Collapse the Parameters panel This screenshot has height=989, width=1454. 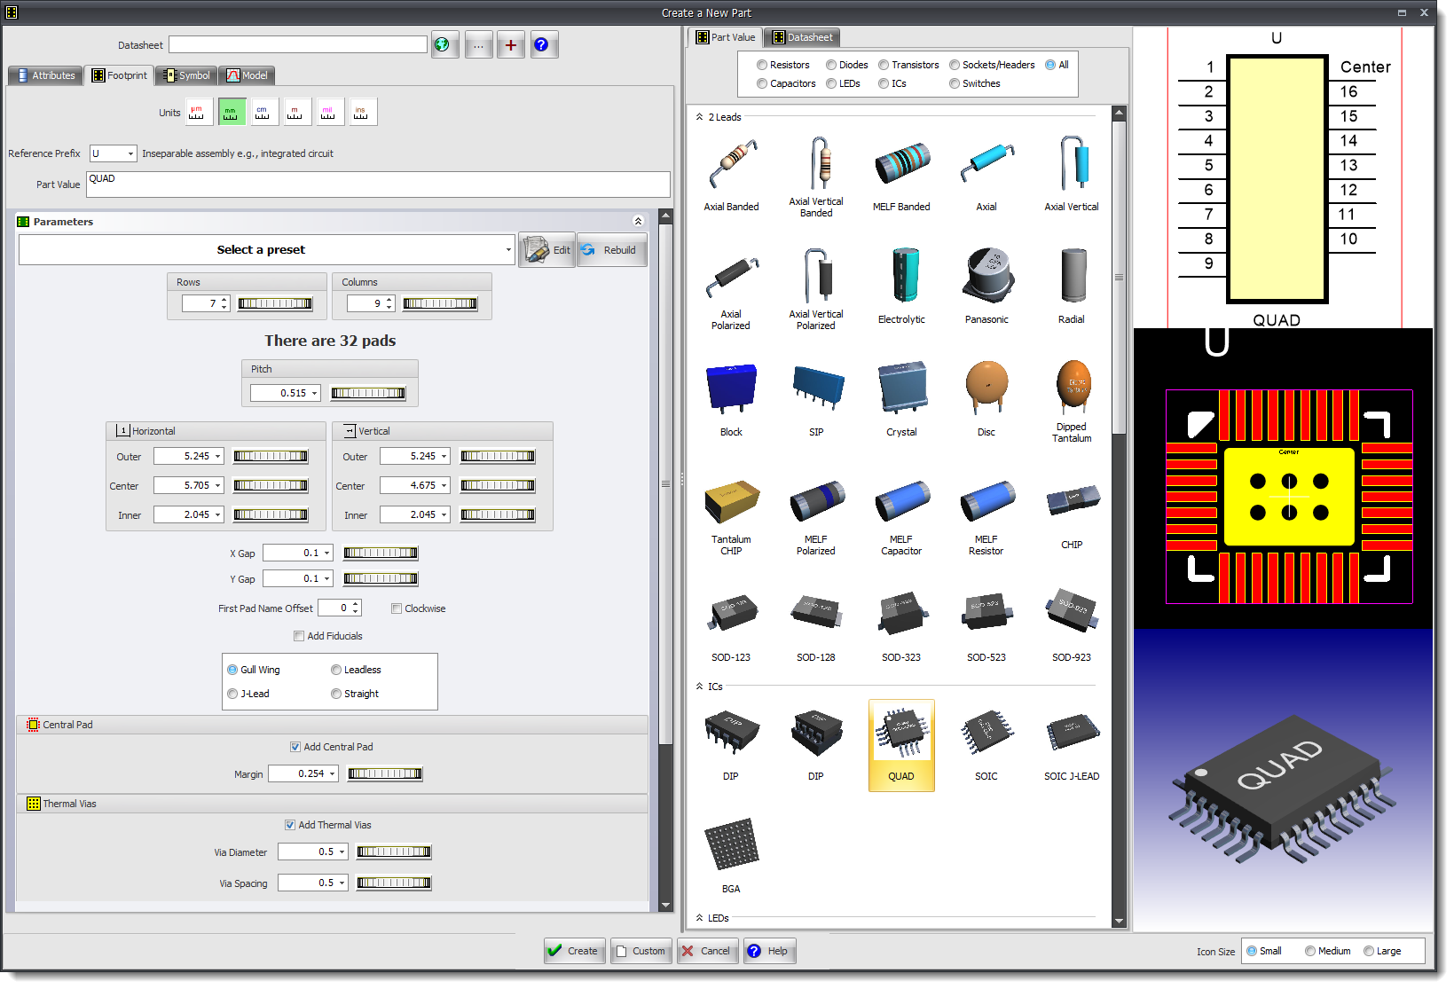click(x=638, y=220)
